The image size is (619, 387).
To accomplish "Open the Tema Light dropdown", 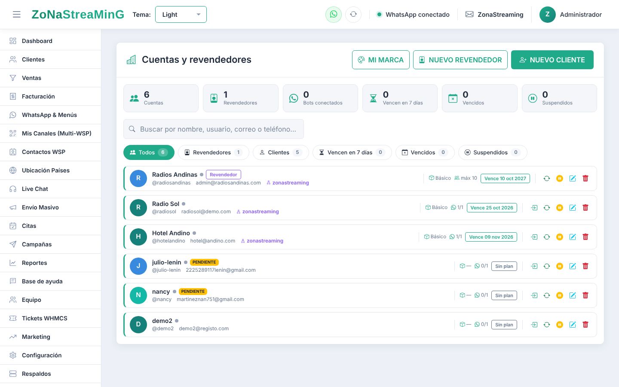I will click(x=181, y=15).
